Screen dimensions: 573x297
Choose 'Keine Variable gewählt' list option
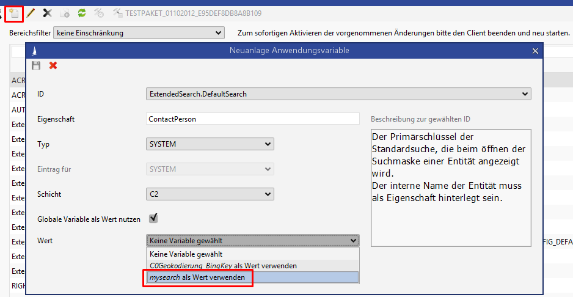pyautogui.click(x=186, y=254)
